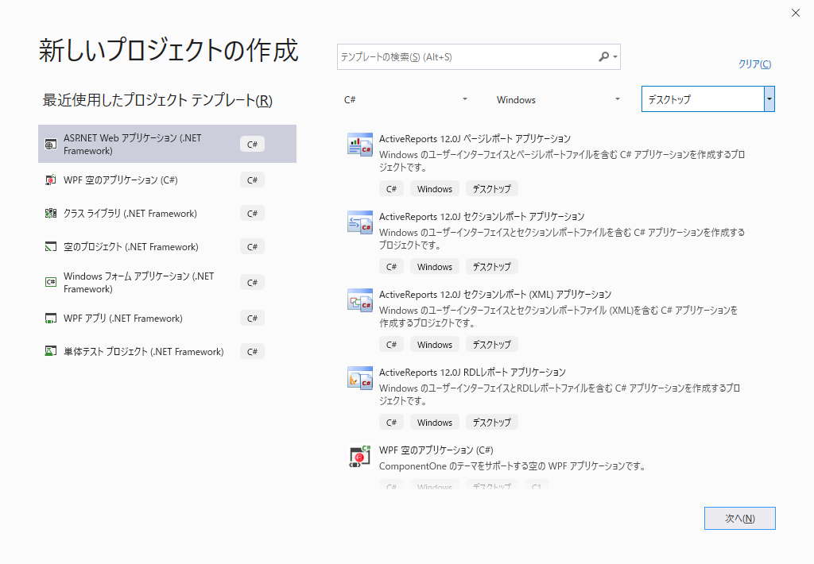The image size is (814, 564).
Task: Click ComponentOne のテーマ description text
Action: 513,466
